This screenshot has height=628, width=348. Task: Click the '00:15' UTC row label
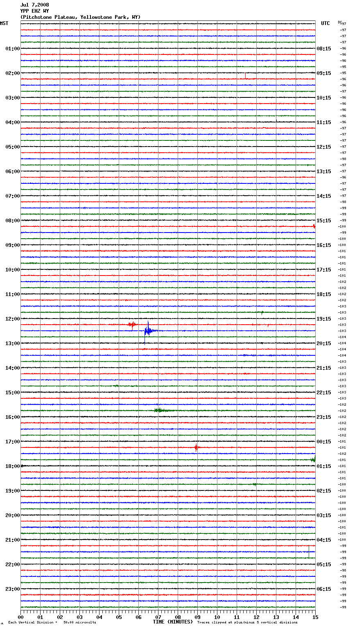tap(324, 442)
